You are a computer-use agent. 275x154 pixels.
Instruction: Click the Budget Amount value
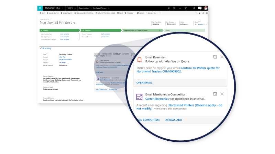(x=63, y=65)
